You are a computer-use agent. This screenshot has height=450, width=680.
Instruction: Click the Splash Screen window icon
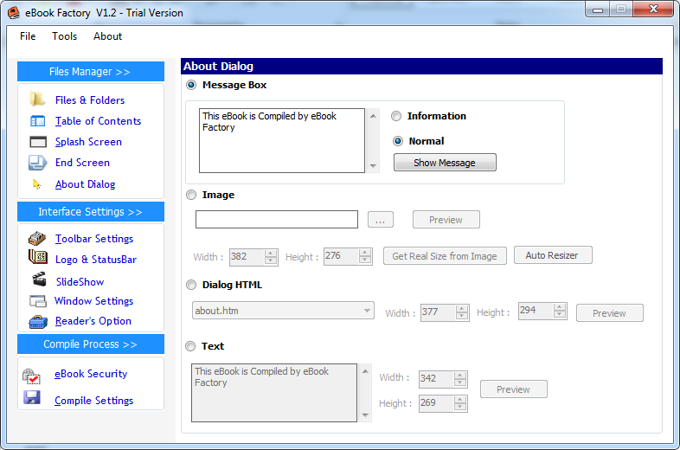click(38, 142)
